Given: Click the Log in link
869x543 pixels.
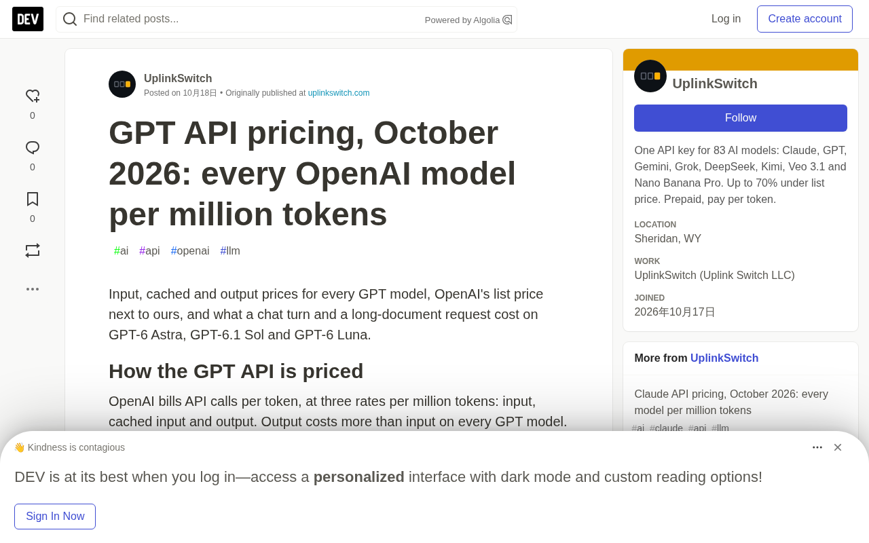Looking at the screenshot, I should (726, 19).
